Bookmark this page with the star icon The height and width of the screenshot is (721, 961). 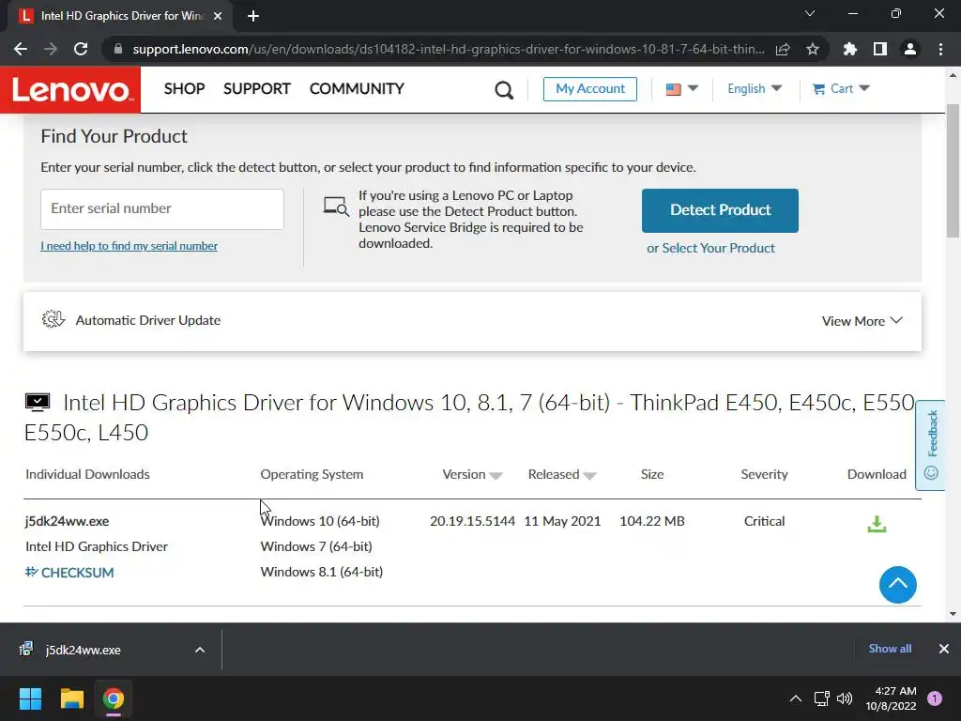[x=813, y=49]
